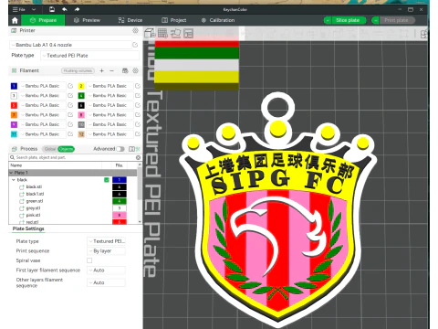This screenshot has width=438, height=329.
Task: Clear the object search field
Action: (x=138, y=157)
